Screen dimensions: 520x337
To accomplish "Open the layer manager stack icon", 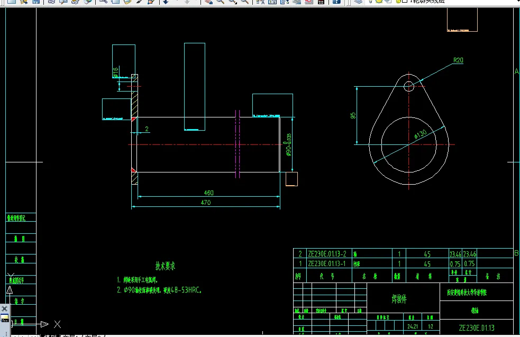I will (x=358, y=2).
